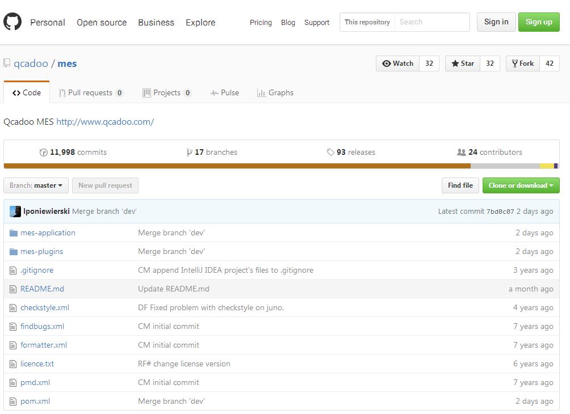Click the avatar of lponiewierski

(x=15, y=212)
